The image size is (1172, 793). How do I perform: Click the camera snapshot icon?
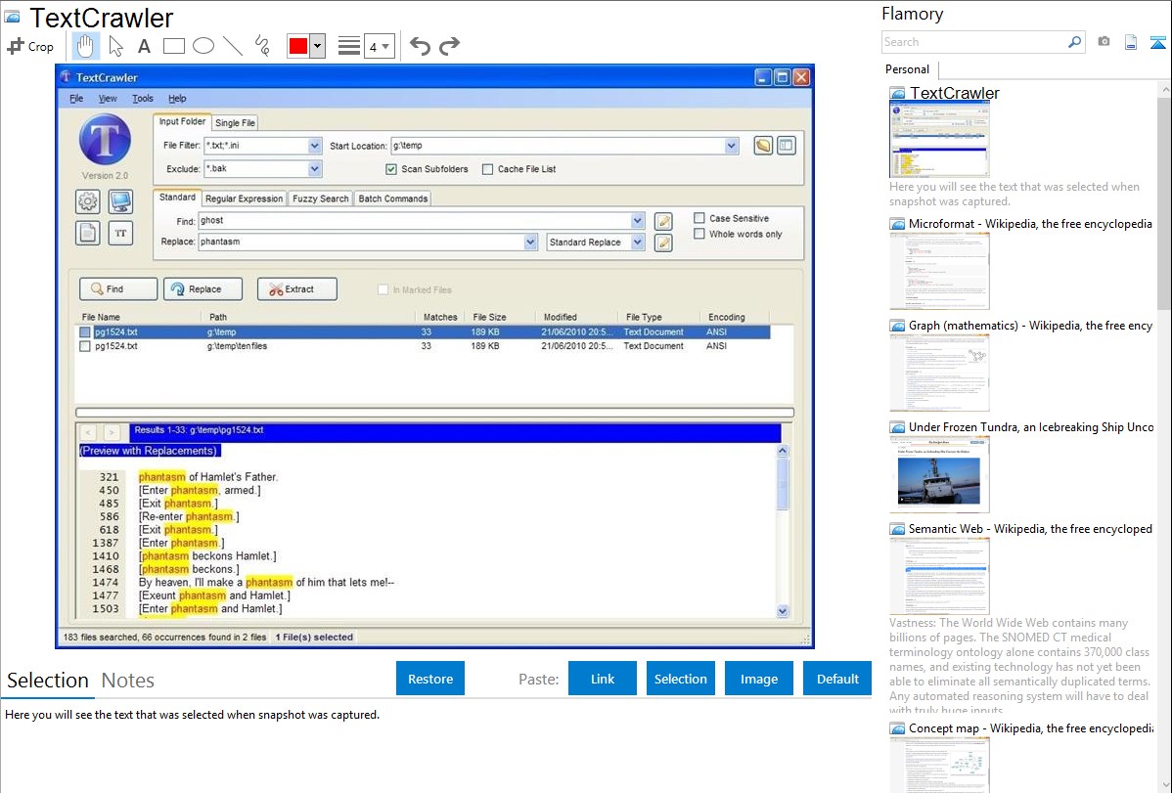click(x=1104, y=42)
